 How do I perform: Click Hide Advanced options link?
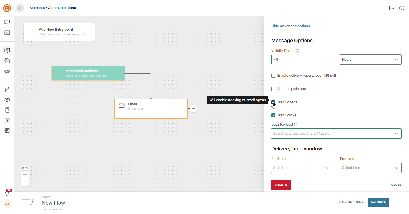tap(290, 26)
